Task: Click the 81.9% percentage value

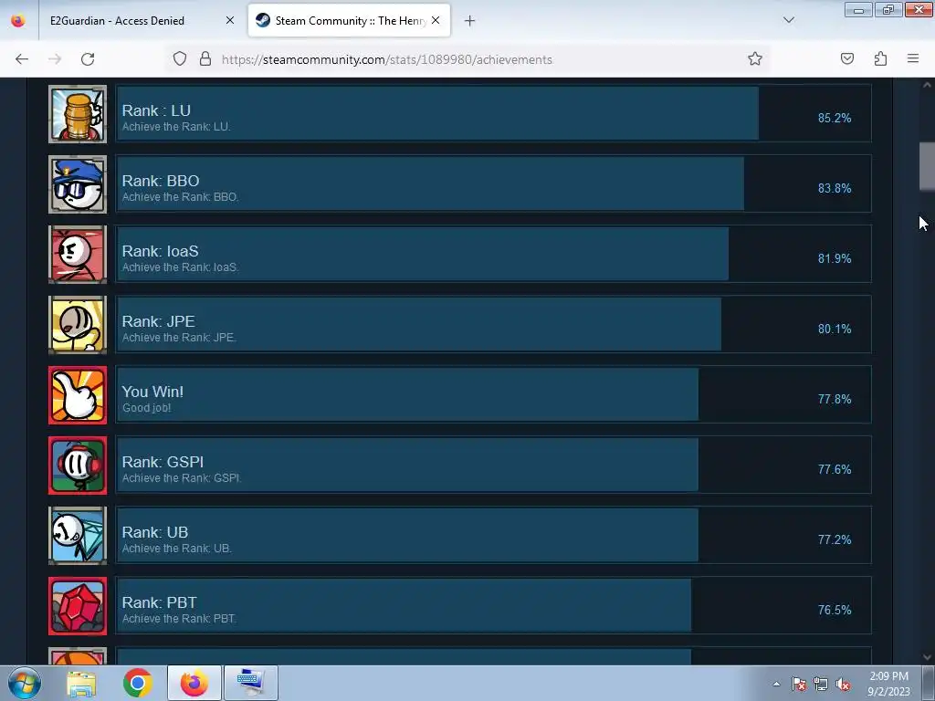Action: click(835, 258)
